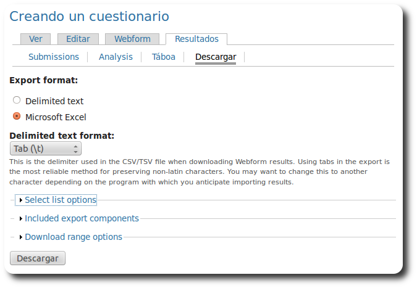Image resolution: width=417 pixels, height=288 pixels.
Task: Choose the Microsoft Excel export format
Action: [17, 117]
